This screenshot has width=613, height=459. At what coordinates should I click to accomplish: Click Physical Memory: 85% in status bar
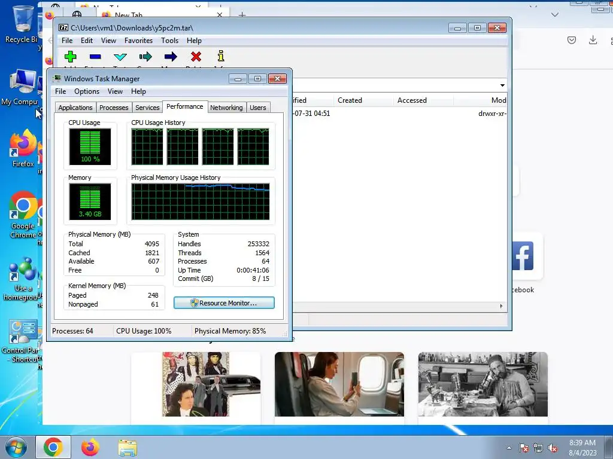click(230, 331)
